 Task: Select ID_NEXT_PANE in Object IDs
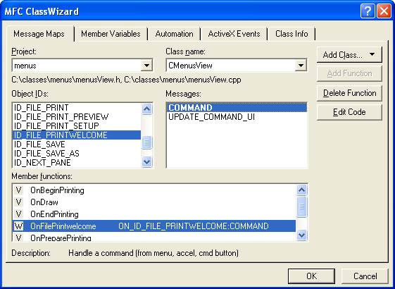coord(77,162)
